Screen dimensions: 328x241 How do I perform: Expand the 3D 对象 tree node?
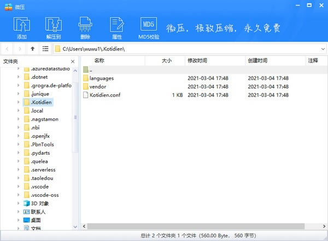point(19,203)
